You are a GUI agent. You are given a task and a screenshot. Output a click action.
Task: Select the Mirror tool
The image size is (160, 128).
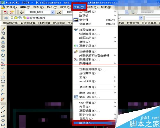click(x=3, y=37)
